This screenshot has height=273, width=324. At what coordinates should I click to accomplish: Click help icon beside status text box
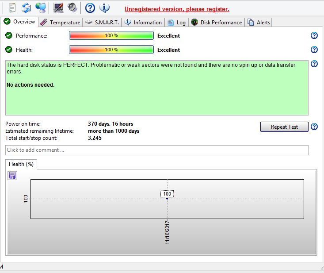(x=314, y=64)
